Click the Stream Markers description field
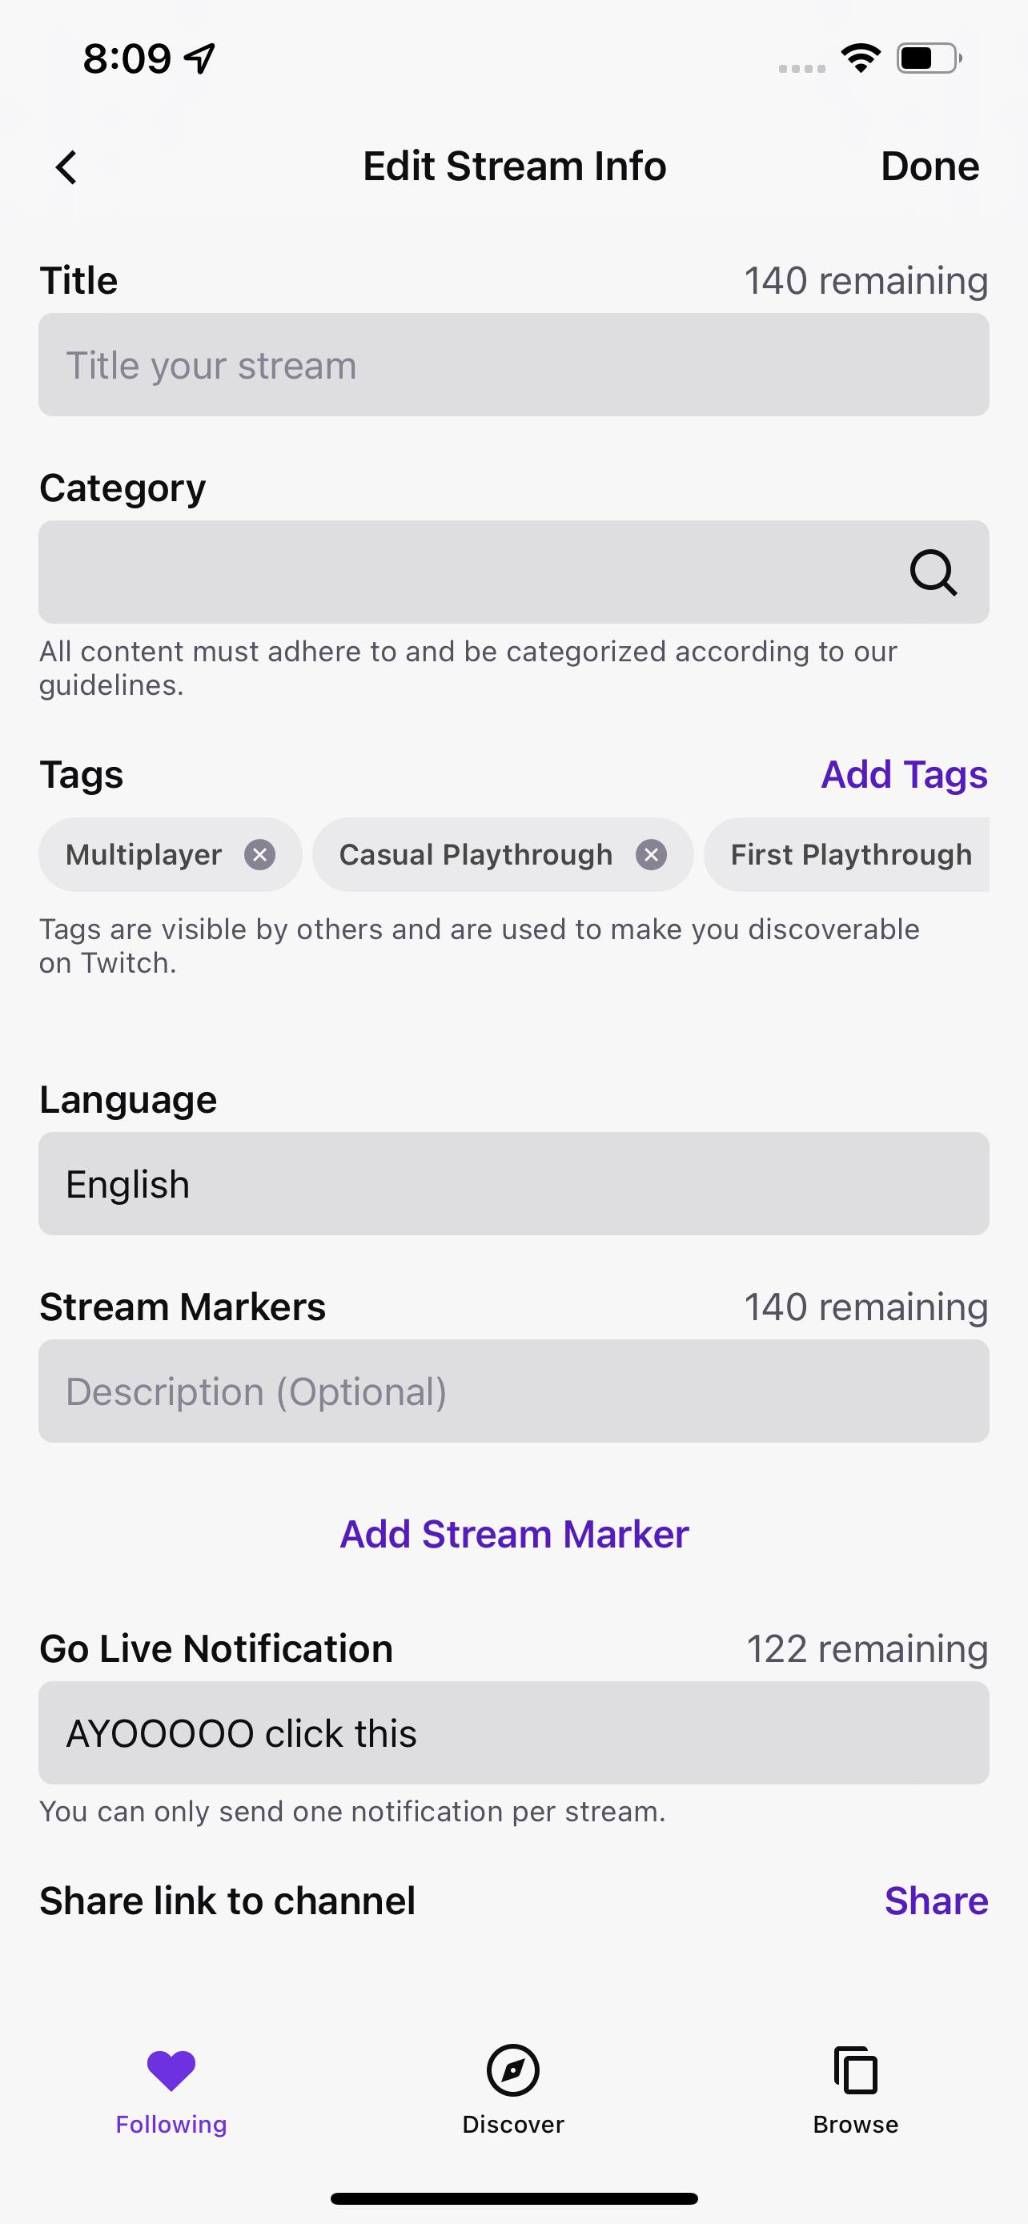Image resolution: width=1028 pixels, height=2224 pixels. tap(513, 1391)
